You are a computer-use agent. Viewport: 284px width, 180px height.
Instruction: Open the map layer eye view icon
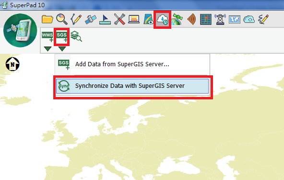pos(148,19)
